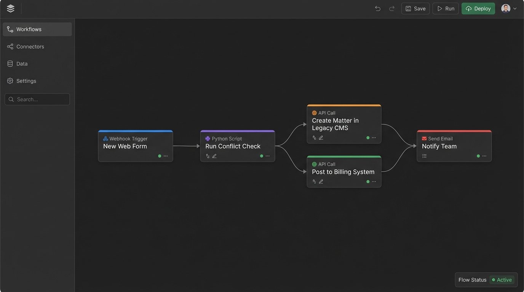Click the API Call globe icon on Create Matter node
The width and height of the screenshot is (524, 292).
tap(314, 113)
